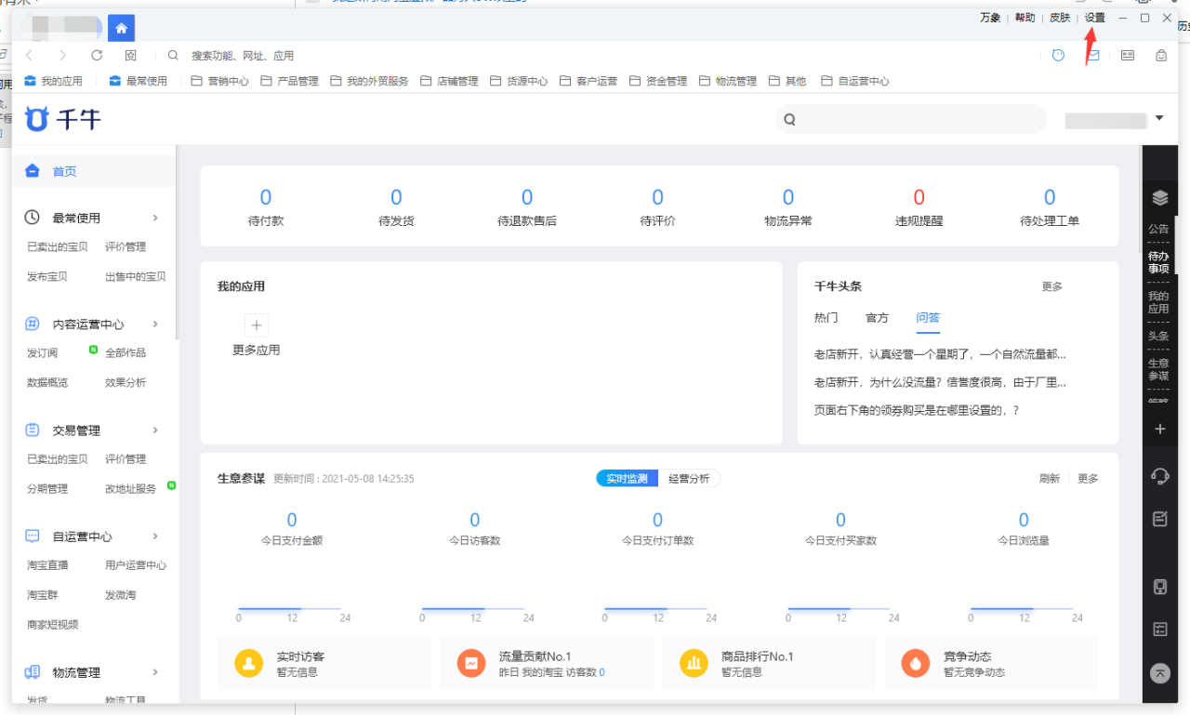1190x715 pixels.
Task: Select 公告 on dark sidebar
Action: coord(1158,229)
